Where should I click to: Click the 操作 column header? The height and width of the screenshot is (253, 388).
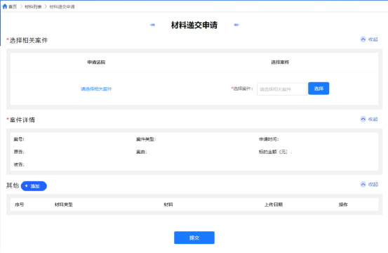[x=343, y=205]
